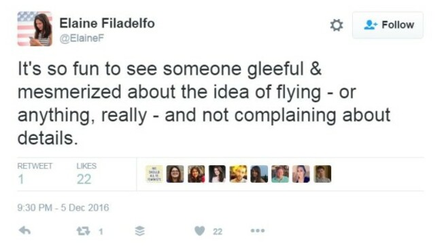Open Elaine Filadelfo's profile picture
The width and height of the screenshot is (442, 252).
(35, 29)
